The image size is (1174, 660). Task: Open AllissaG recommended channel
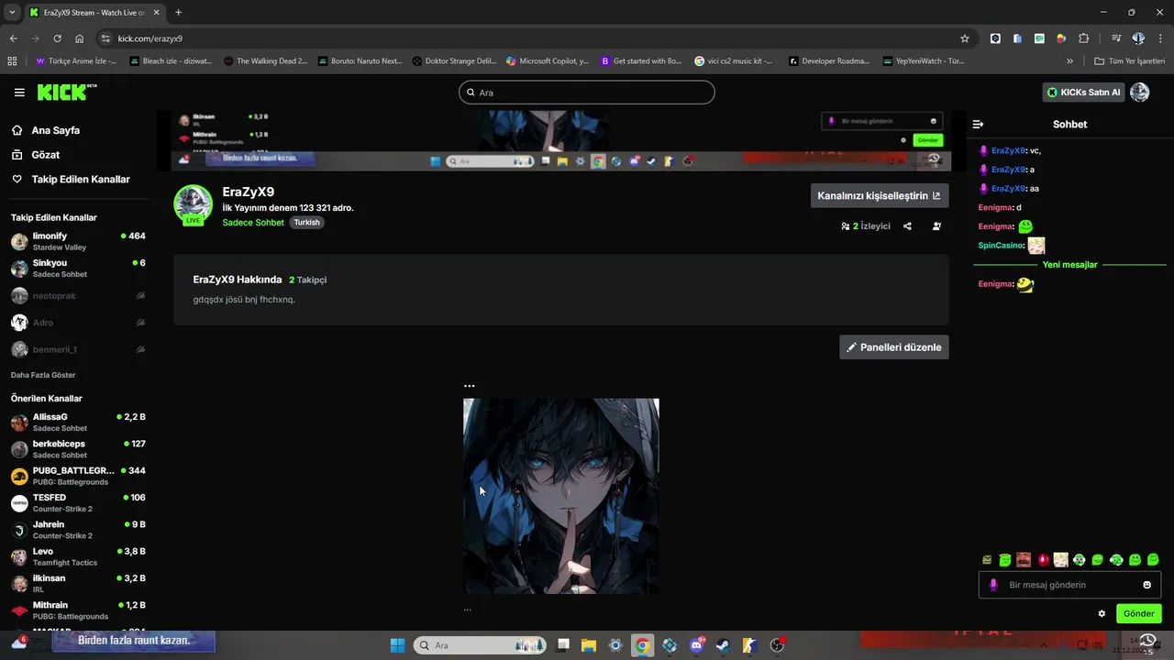click(x=78, y=423)
